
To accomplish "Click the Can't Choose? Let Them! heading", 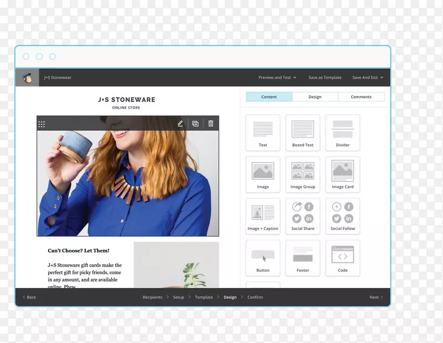I will click(x=79, y=250).
